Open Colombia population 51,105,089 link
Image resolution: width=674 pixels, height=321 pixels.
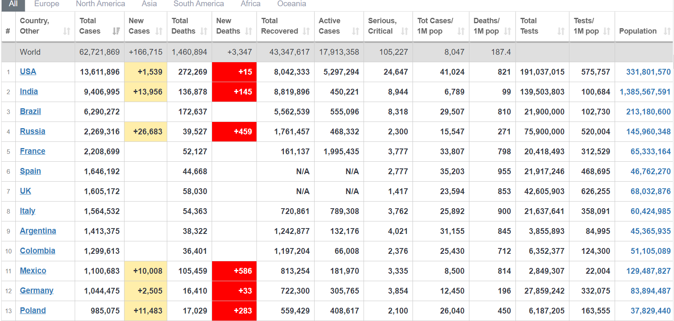pos(650,251)
